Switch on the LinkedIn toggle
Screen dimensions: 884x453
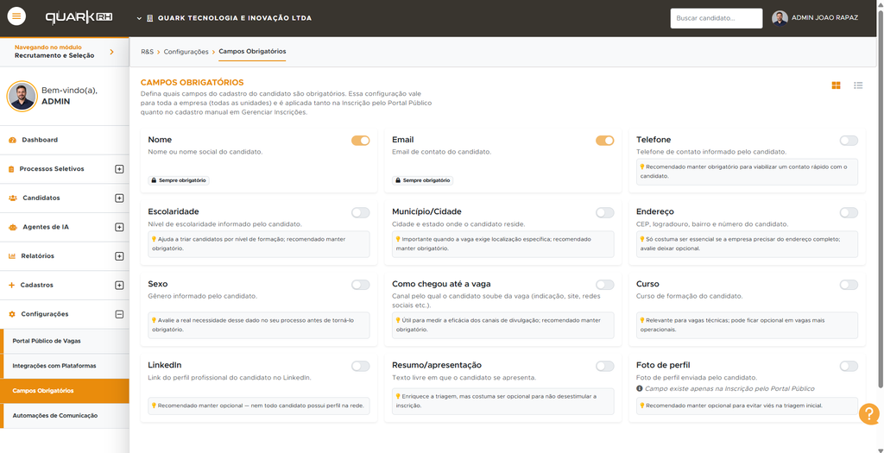[361, 366]
